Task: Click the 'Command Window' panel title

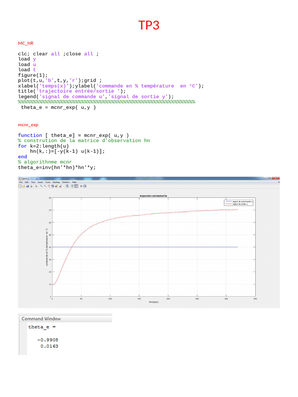Action: point(41,319)
